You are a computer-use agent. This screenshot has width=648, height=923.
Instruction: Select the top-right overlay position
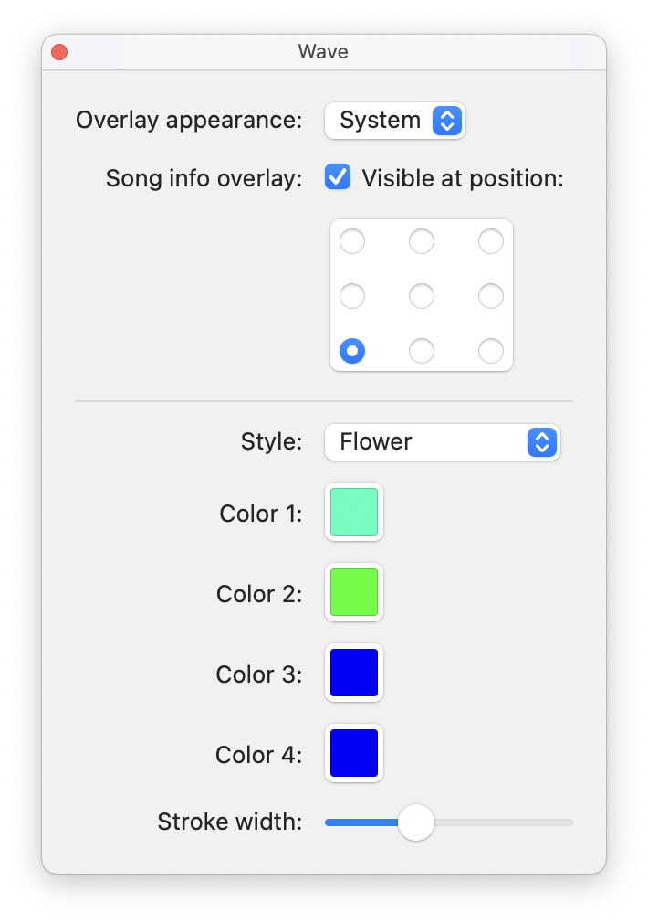(x=491, y=241)
